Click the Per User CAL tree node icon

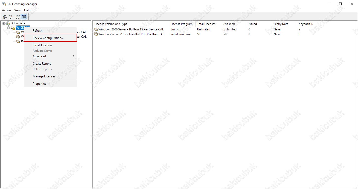18,37
